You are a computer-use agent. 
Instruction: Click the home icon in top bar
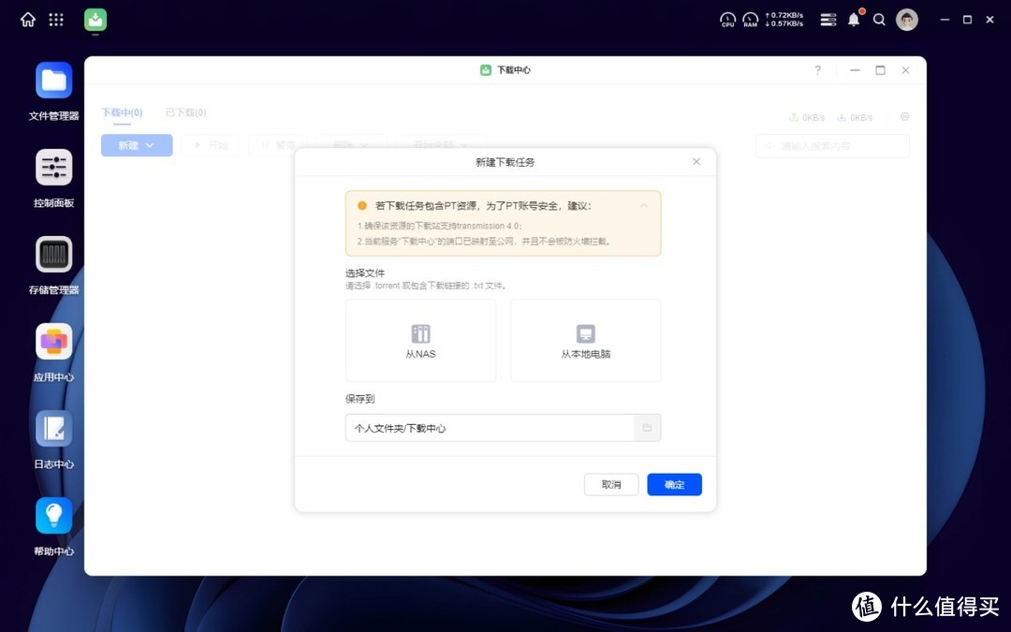point(27,19)
